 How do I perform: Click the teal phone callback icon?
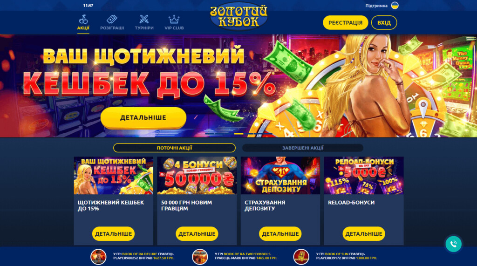click(453, 244)
